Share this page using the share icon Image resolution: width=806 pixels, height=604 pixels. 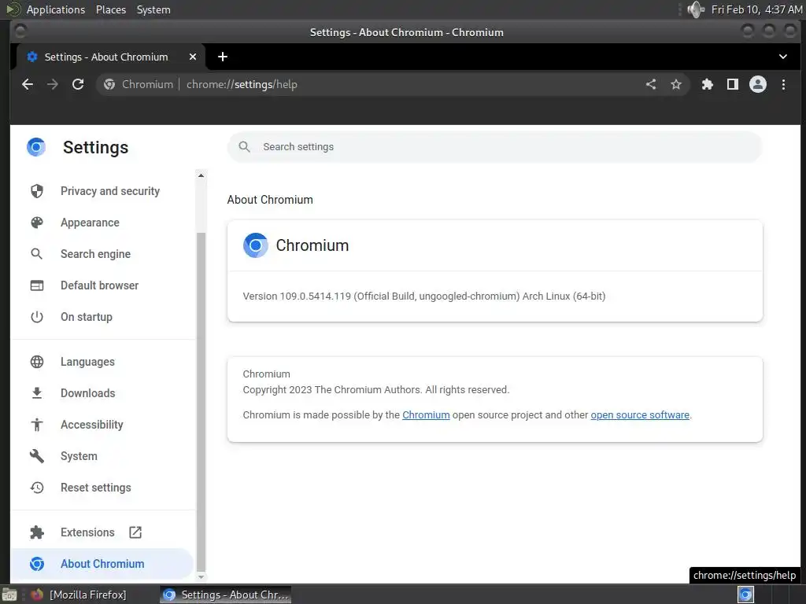[651, 84]
